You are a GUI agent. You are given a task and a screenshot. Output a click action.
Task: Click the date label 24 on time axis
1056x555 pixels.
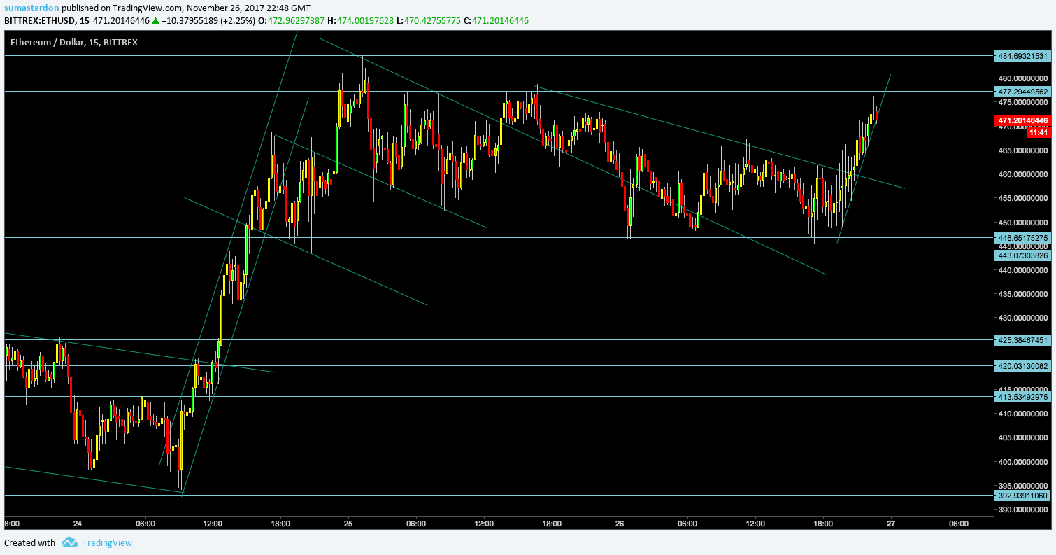tap(77, 523)
